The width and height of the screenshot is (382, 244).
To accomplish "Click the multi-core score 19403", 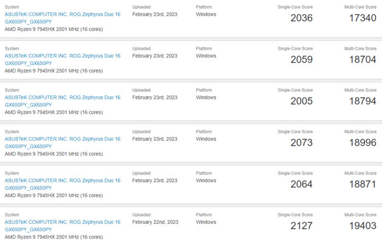I will coord(363,226).
